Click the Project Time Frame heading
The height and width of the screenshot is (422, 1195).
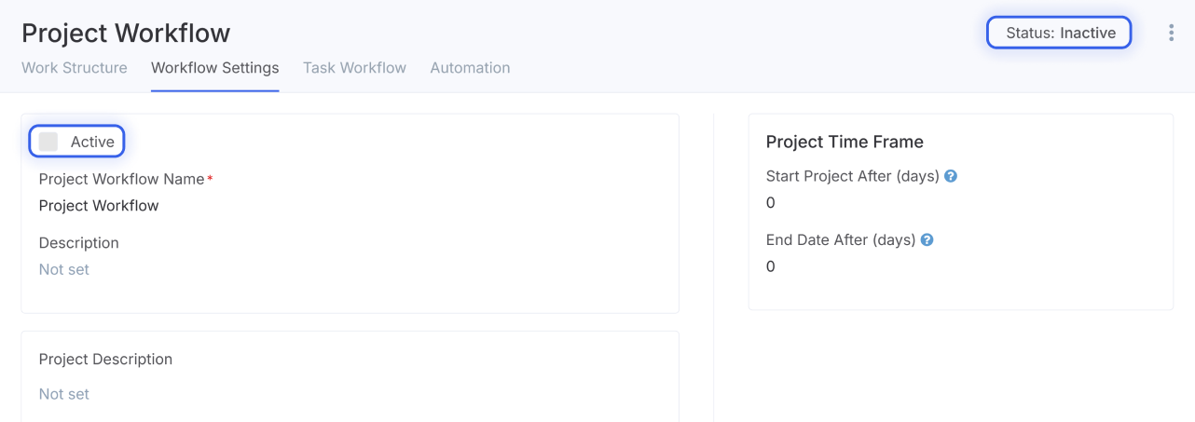pyautogui.click(x=845, y=142)
